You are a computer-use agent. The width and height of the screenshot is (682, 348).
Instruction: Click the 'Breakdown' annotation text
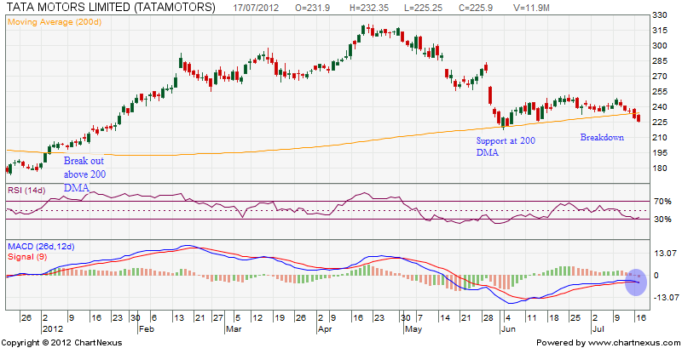[602, 137]
